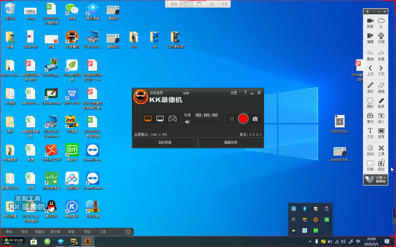Image resolution: width=396 pixels, height=247 pixels.
Task: Open Microsoft Store from the taskbar
Action: [34, 241]
